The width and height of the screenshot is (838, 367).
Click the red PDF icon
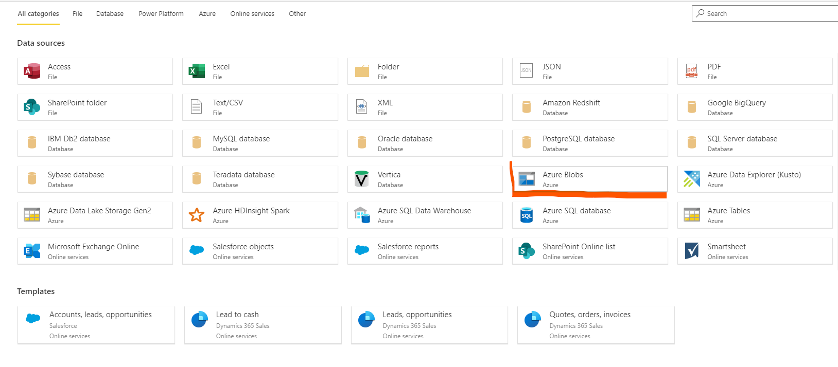point(691,71)
